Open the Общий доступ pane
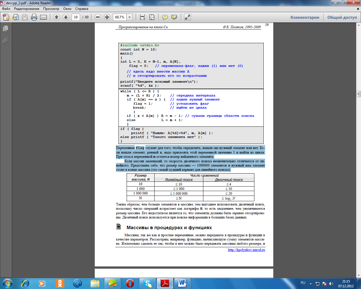This screenshot has width=361, height=289. click(x=342, y=17)
